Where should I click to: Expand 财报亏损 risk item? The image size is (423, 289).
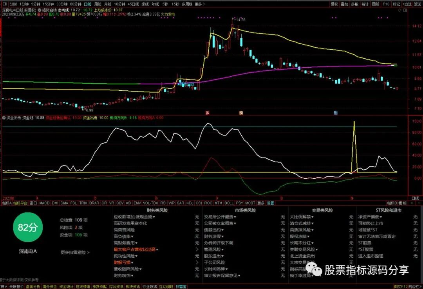click(123, 262)
